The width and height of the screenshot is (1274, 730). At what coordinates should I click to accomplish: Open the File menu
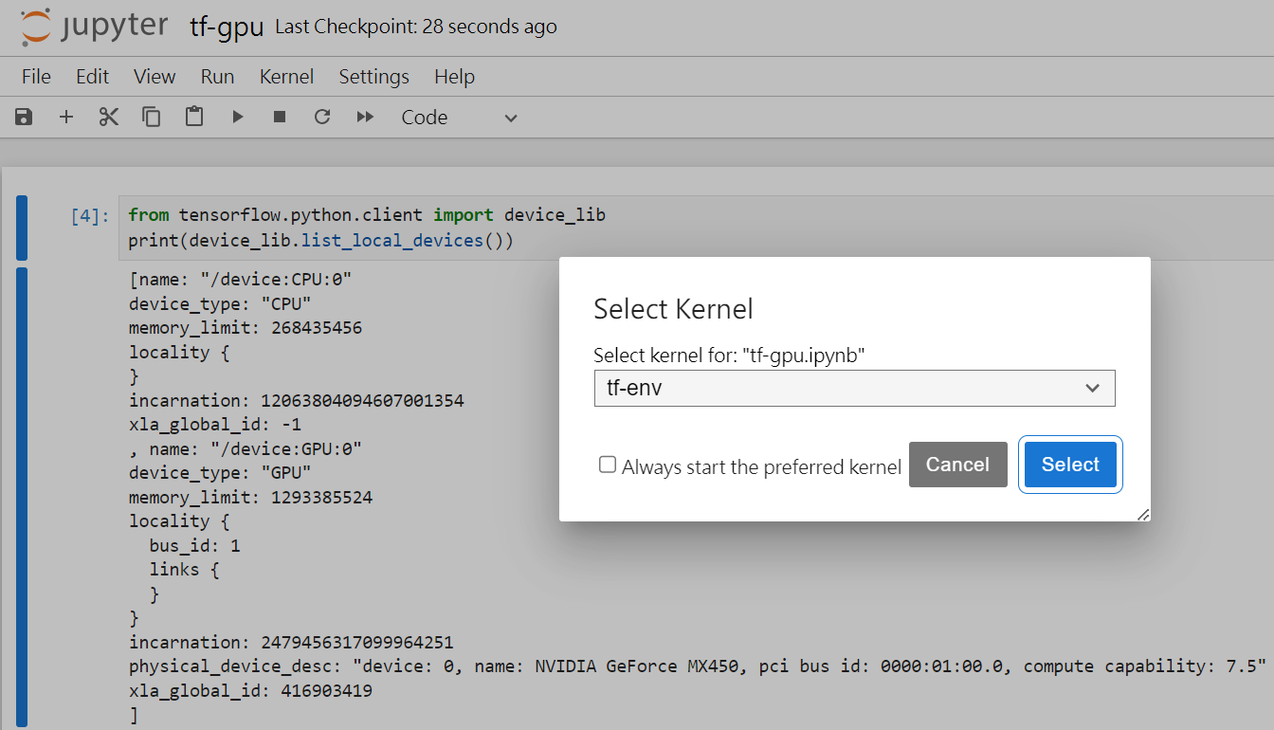pos(36,77)
